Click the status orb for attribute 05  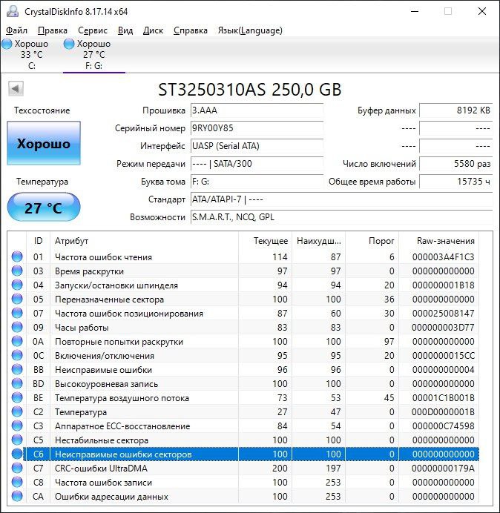(17, 299)
